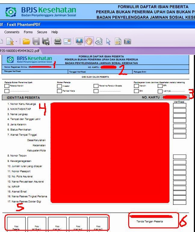The width and height of the screenshot is (195, 232).
Task: Check the Lainnya checkbox
Action: pos(160,91)
